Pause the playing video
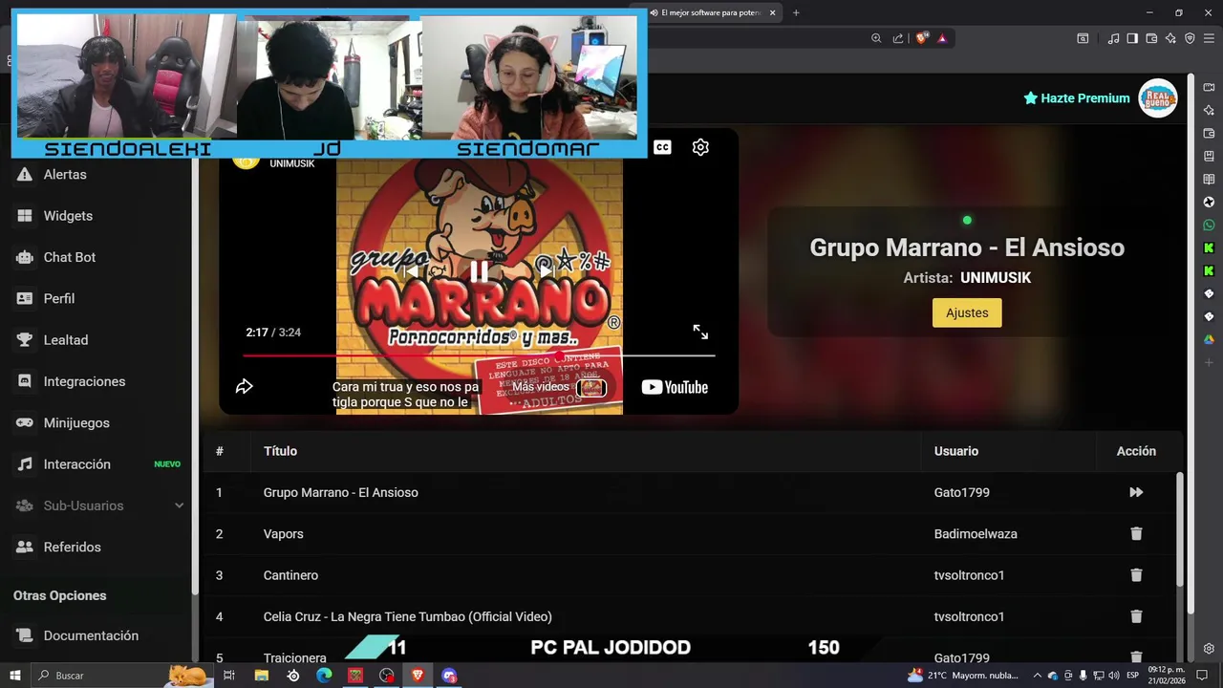 pyautogui.click(x=479, y=271)
